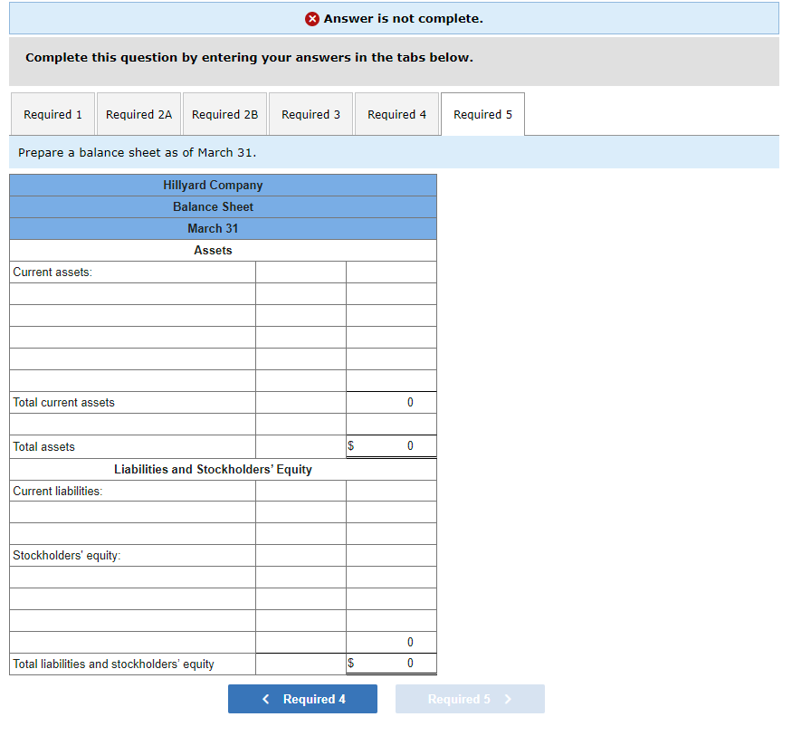Screen dimensions: 811x755
Task: Click the Required 4 navigation button
Action: (x=302, y=698)
